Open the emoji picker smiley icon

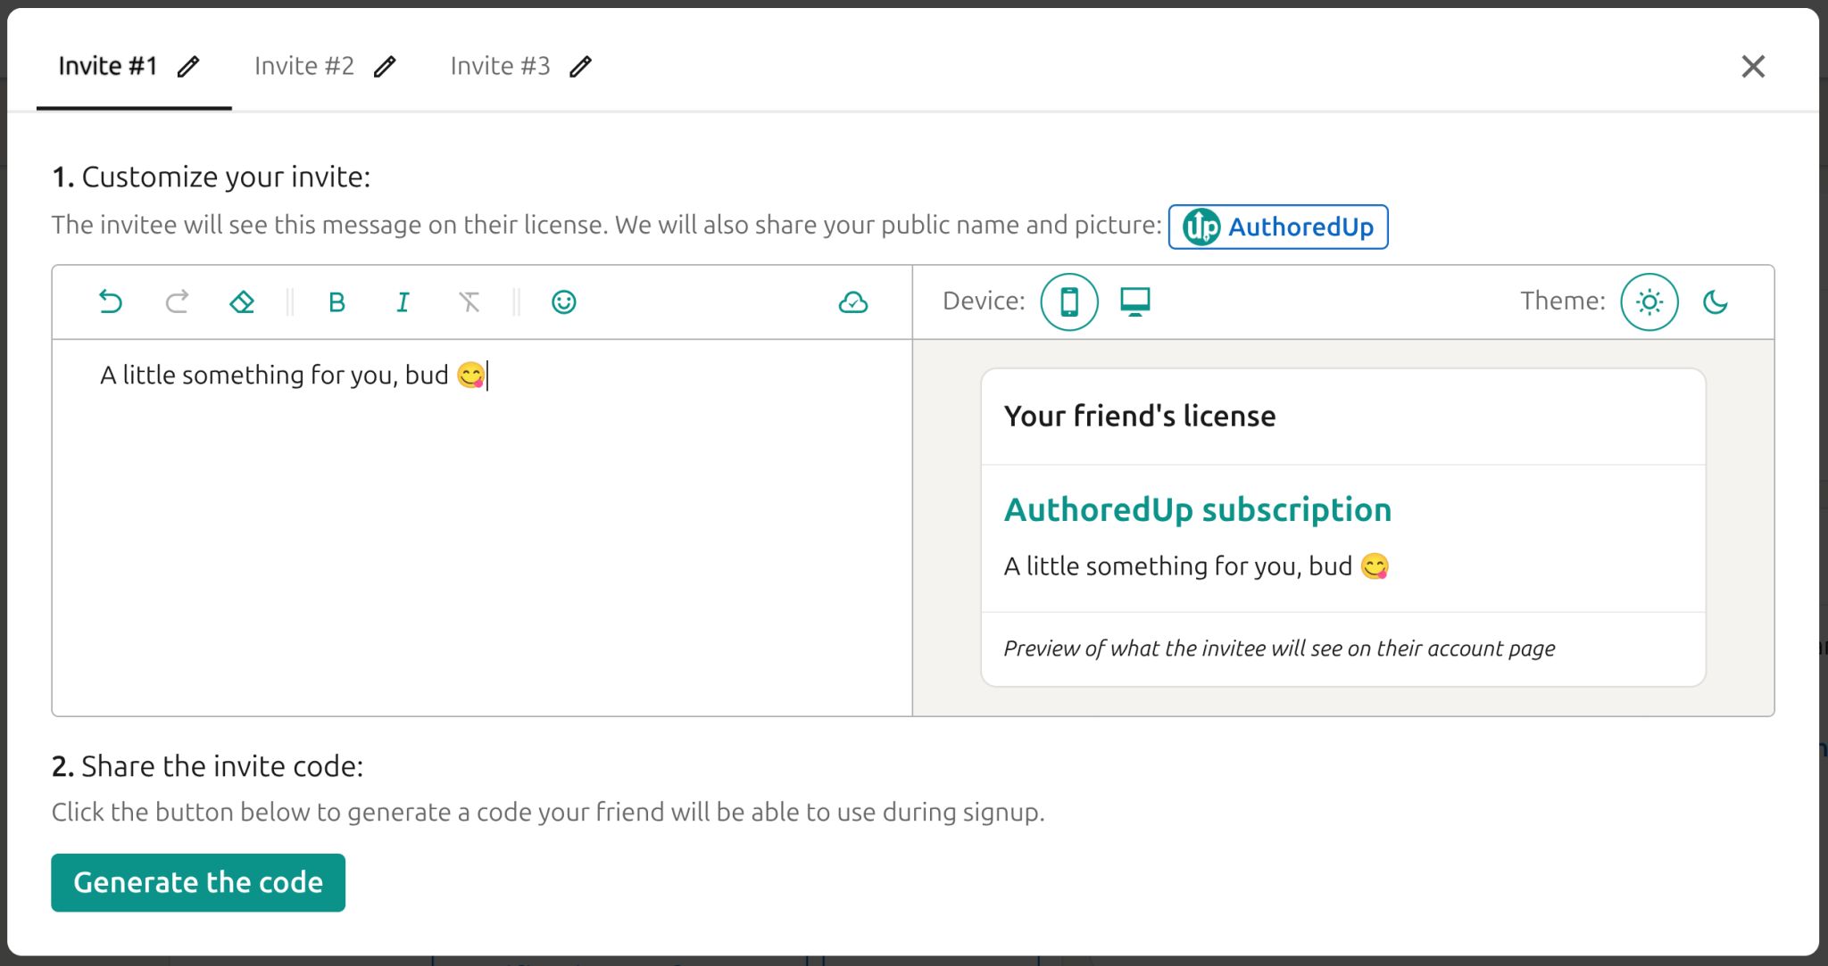564,302
